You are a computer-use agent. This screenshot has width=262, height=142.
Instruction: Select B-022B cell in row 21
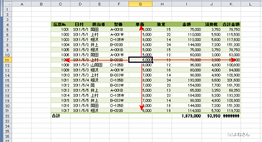pos(119,111)
